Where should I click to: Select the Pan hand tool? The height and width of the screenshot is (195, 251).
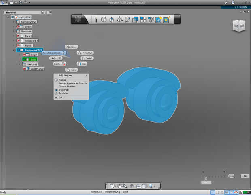[x=119, y=186]
